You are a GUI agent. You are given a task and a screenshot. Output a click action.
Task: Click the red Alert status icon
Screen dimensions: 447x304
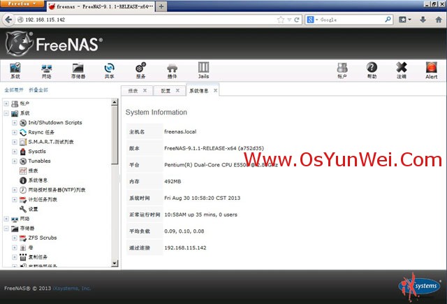432,71
